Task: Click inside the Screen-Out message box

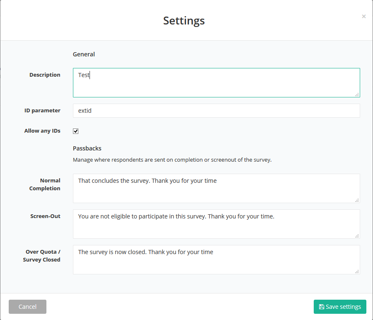Action: coord(216,224)
